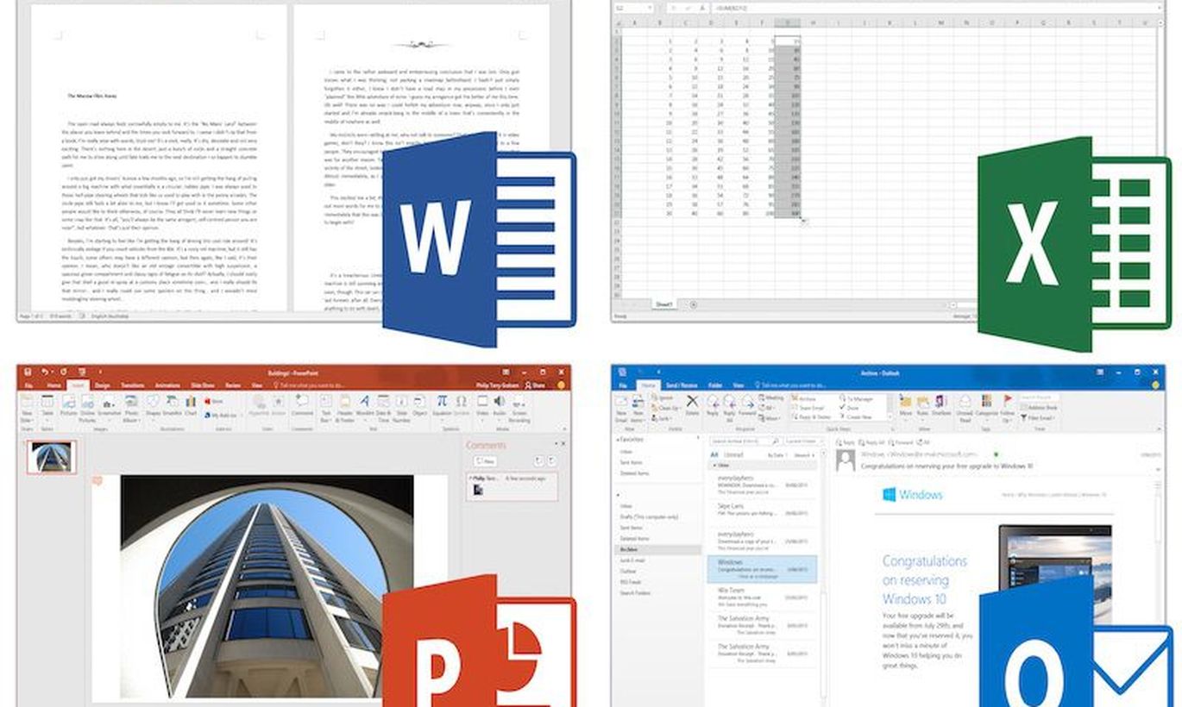Insert a Chart in PowerPoint
Image resolution: width=1182 pixels, height=707 pixels.
191,406
